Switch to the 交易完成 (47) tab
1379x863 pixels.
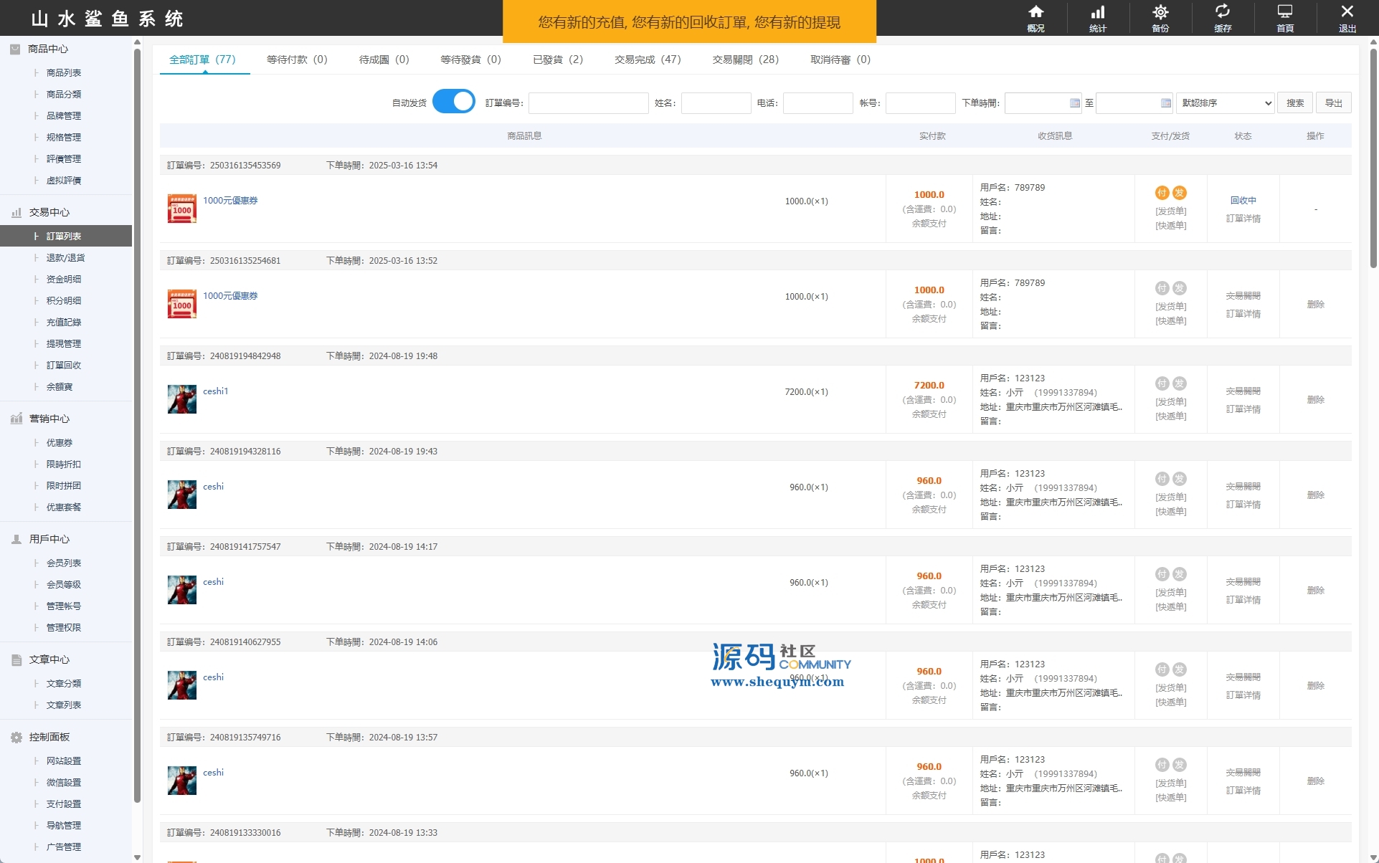[x=647, y=59]
